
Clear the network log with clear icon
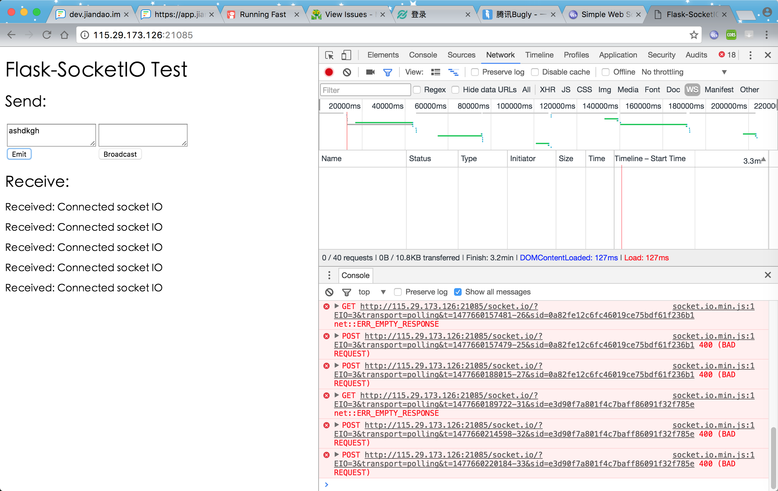347,72
